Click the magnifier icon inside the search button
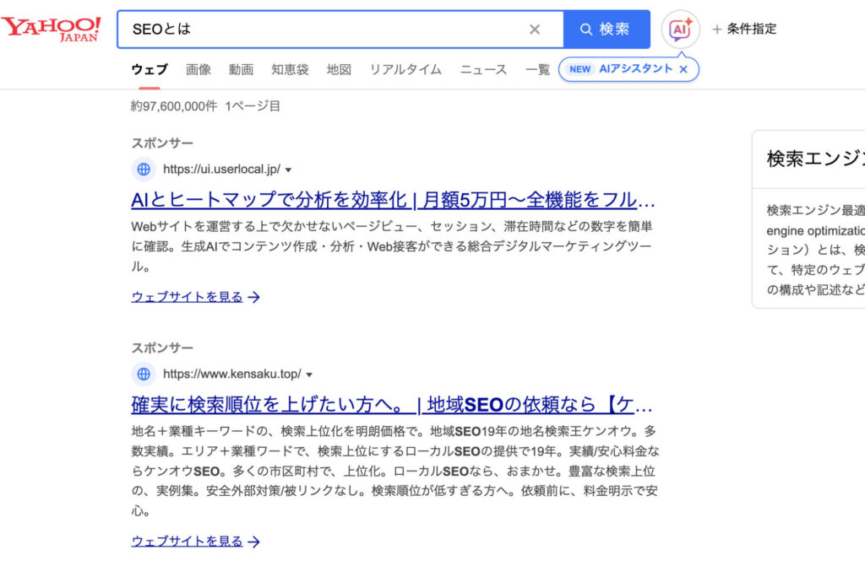This screenshot has height=566, width=865. click(586, 30)
